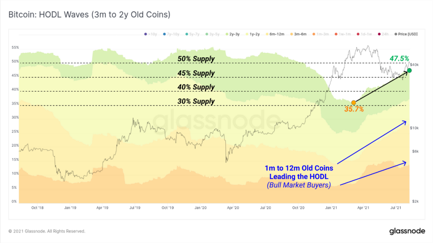Enable the 1w-1m legend series
This screenshot has height=243, width=433.
click(x=343, y=34)
